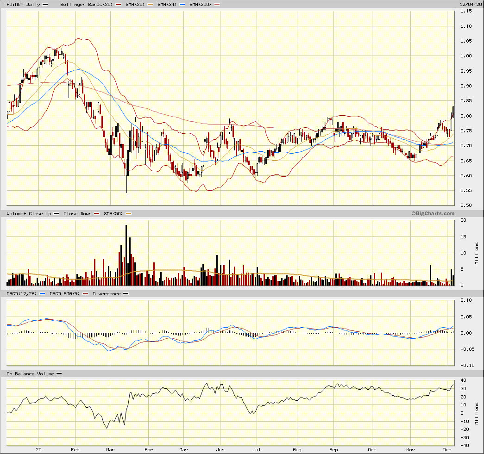Viewport: 484px width, 454px height.
Task: Click the -0.05 MACD axis label
Action: click(x=467, y=349)
